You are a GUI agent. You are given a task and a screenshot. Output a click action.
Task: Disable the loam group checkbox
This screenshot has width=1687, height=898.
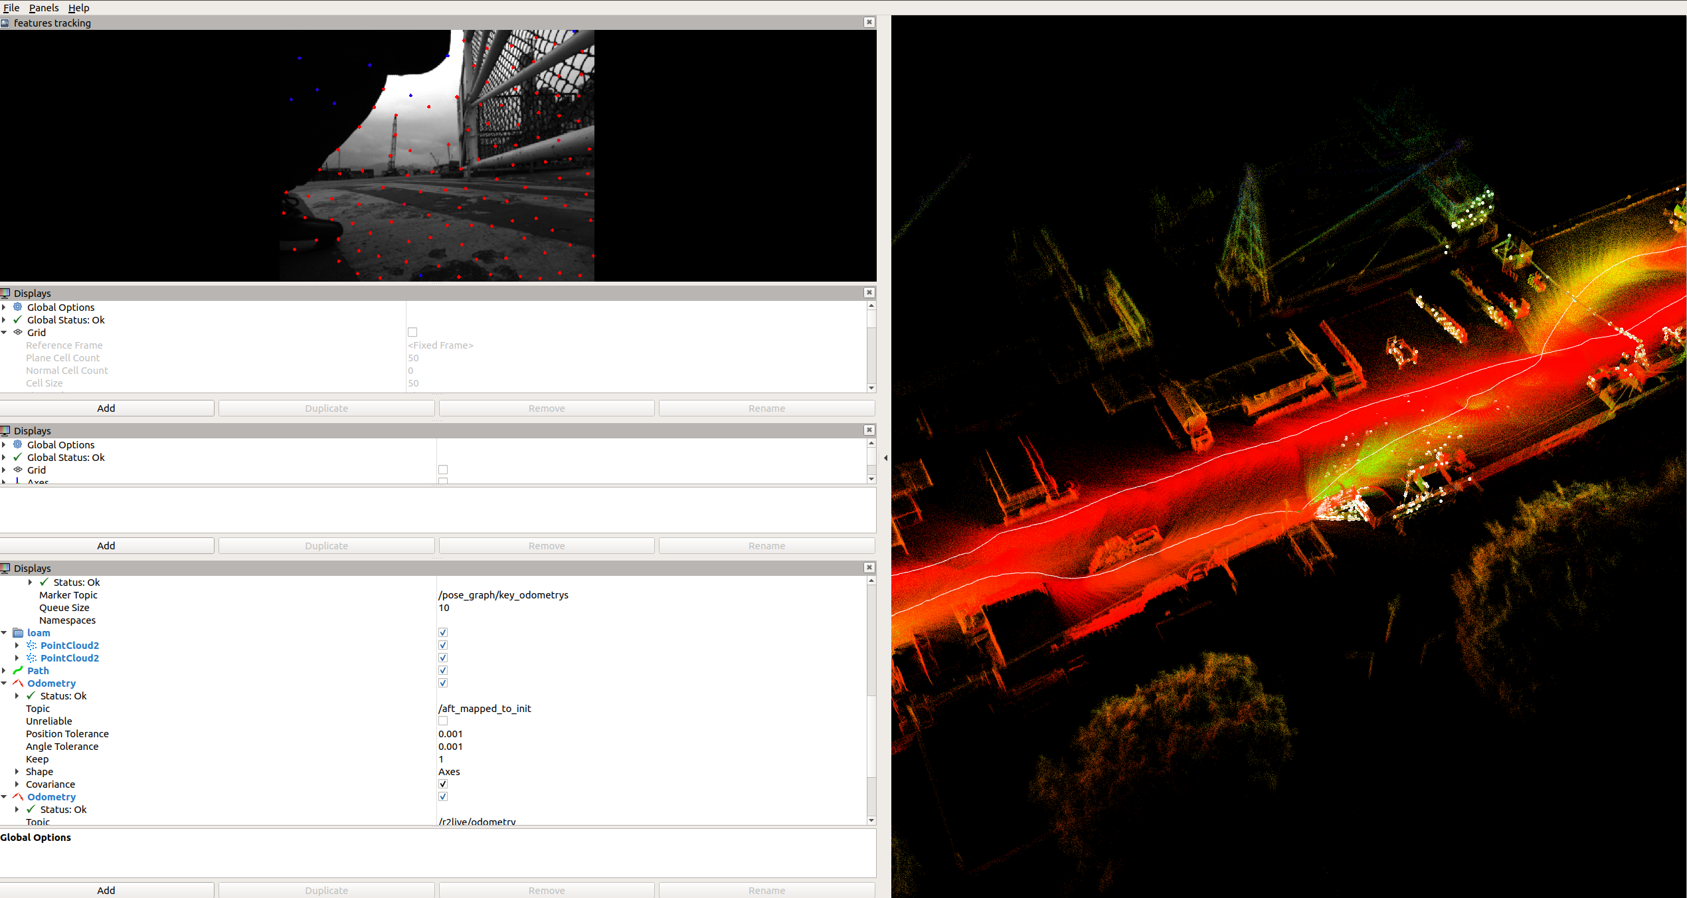443,632
